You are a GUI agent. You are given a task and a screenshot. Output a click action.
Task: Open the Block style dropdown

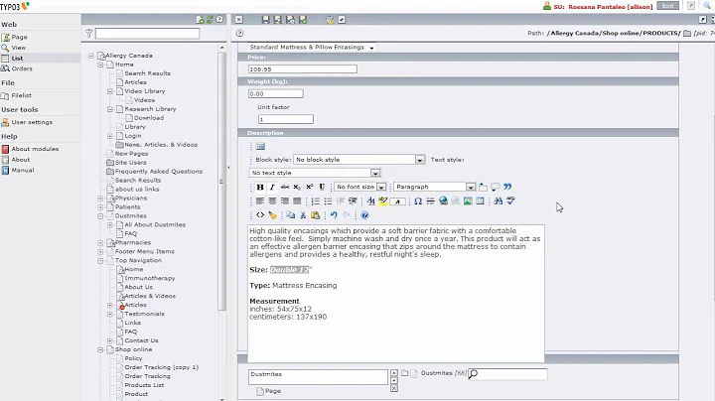pos(358,160)
